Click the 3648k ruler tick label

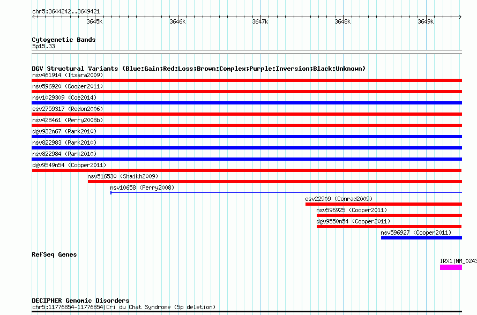342,21
